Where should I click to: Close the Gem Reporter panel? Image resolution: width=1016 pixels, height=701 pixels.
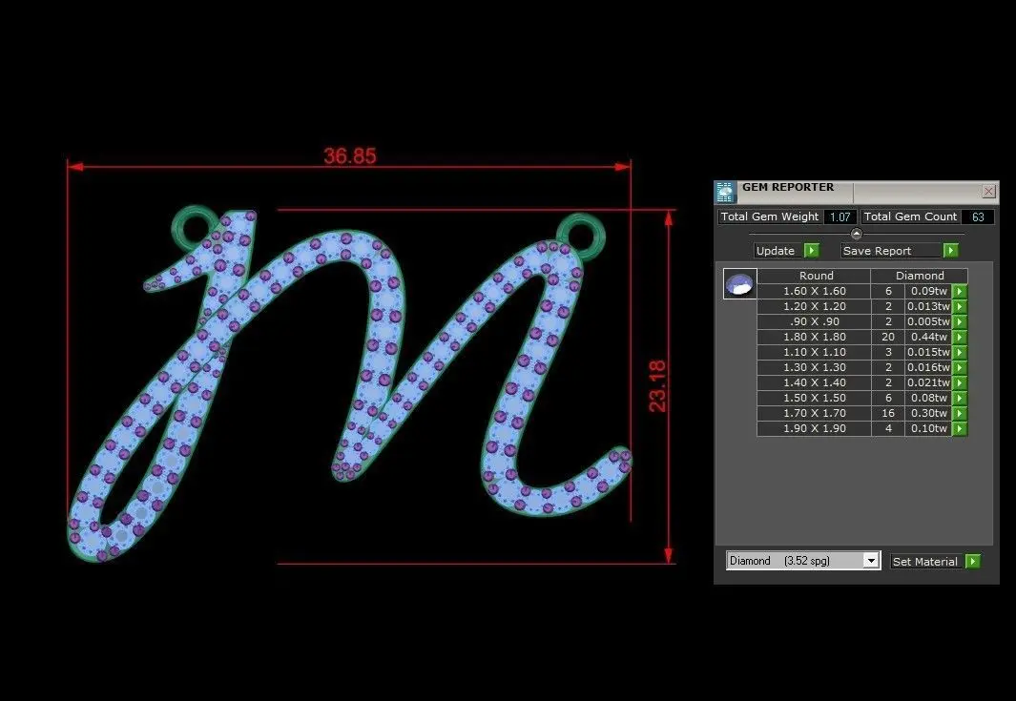[988, 191]
